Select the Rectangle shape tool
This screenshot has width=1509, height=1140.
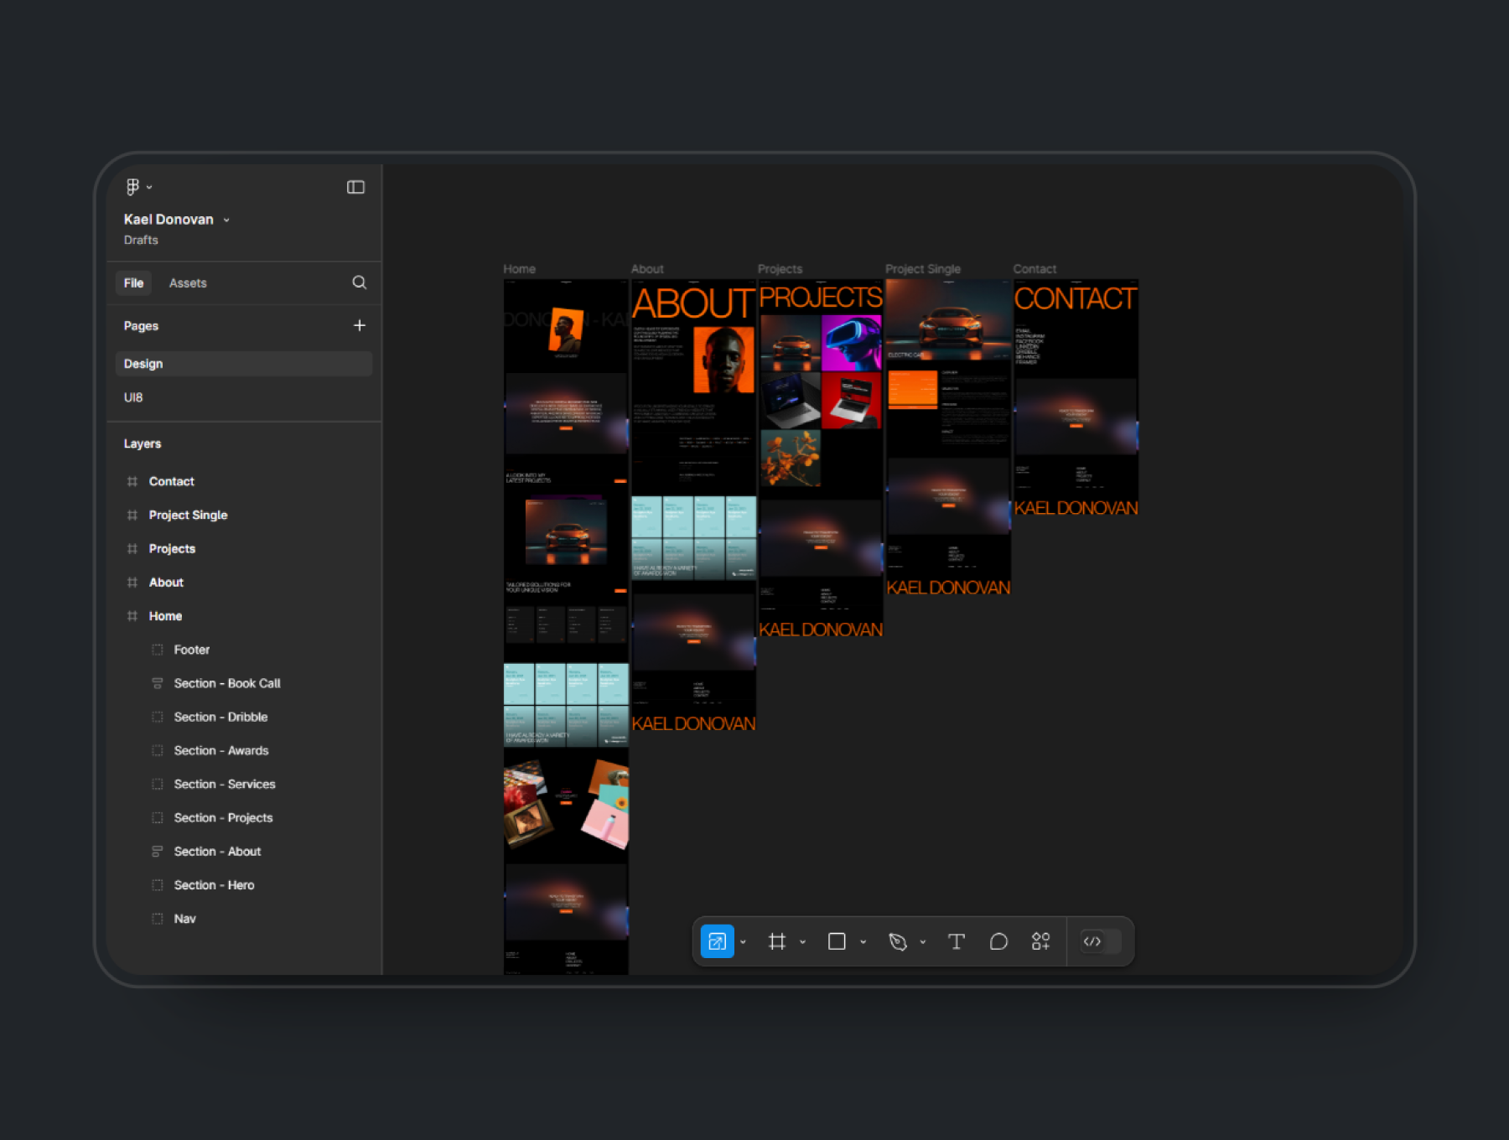pyautogui.click(x=837, y=941)
